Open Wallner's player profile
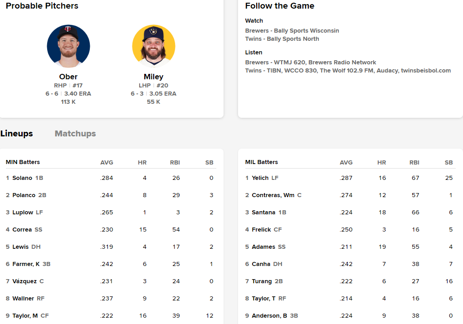 (x=23, y=299)
